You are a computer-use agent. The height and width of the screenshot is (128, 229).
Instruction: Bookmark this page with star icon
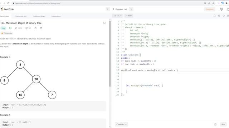[x=213, y=3]
